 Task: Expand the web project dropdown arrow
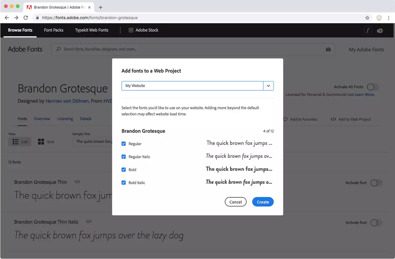(x=268, y=86)
